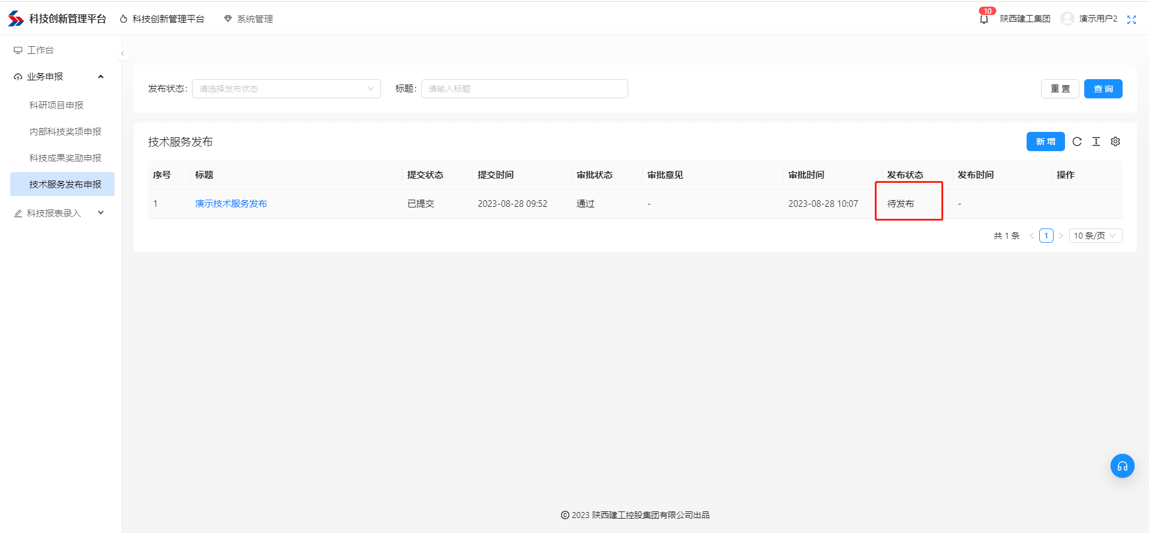Viewport: 1149px width, 533px height.
Task: Focus the 标题 input field
Action: [x=524, y=89]
